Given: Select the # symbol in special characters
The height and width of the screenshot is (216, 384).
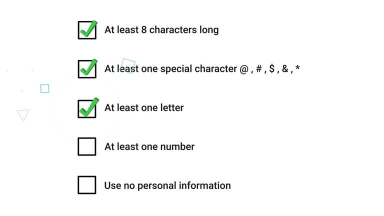Looking at the screenshot, I should (258, 69).
